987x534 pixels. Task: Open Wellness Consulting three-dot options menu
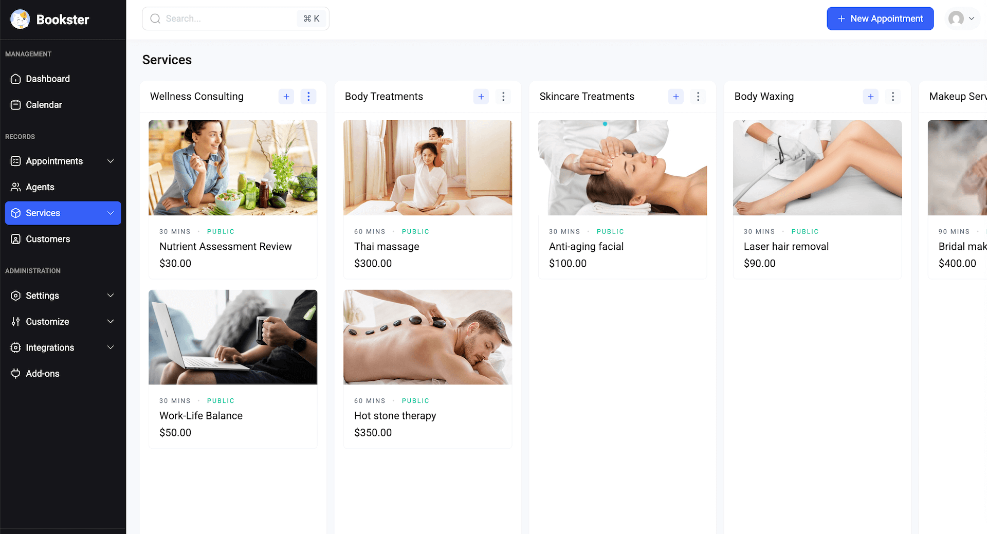308,97
